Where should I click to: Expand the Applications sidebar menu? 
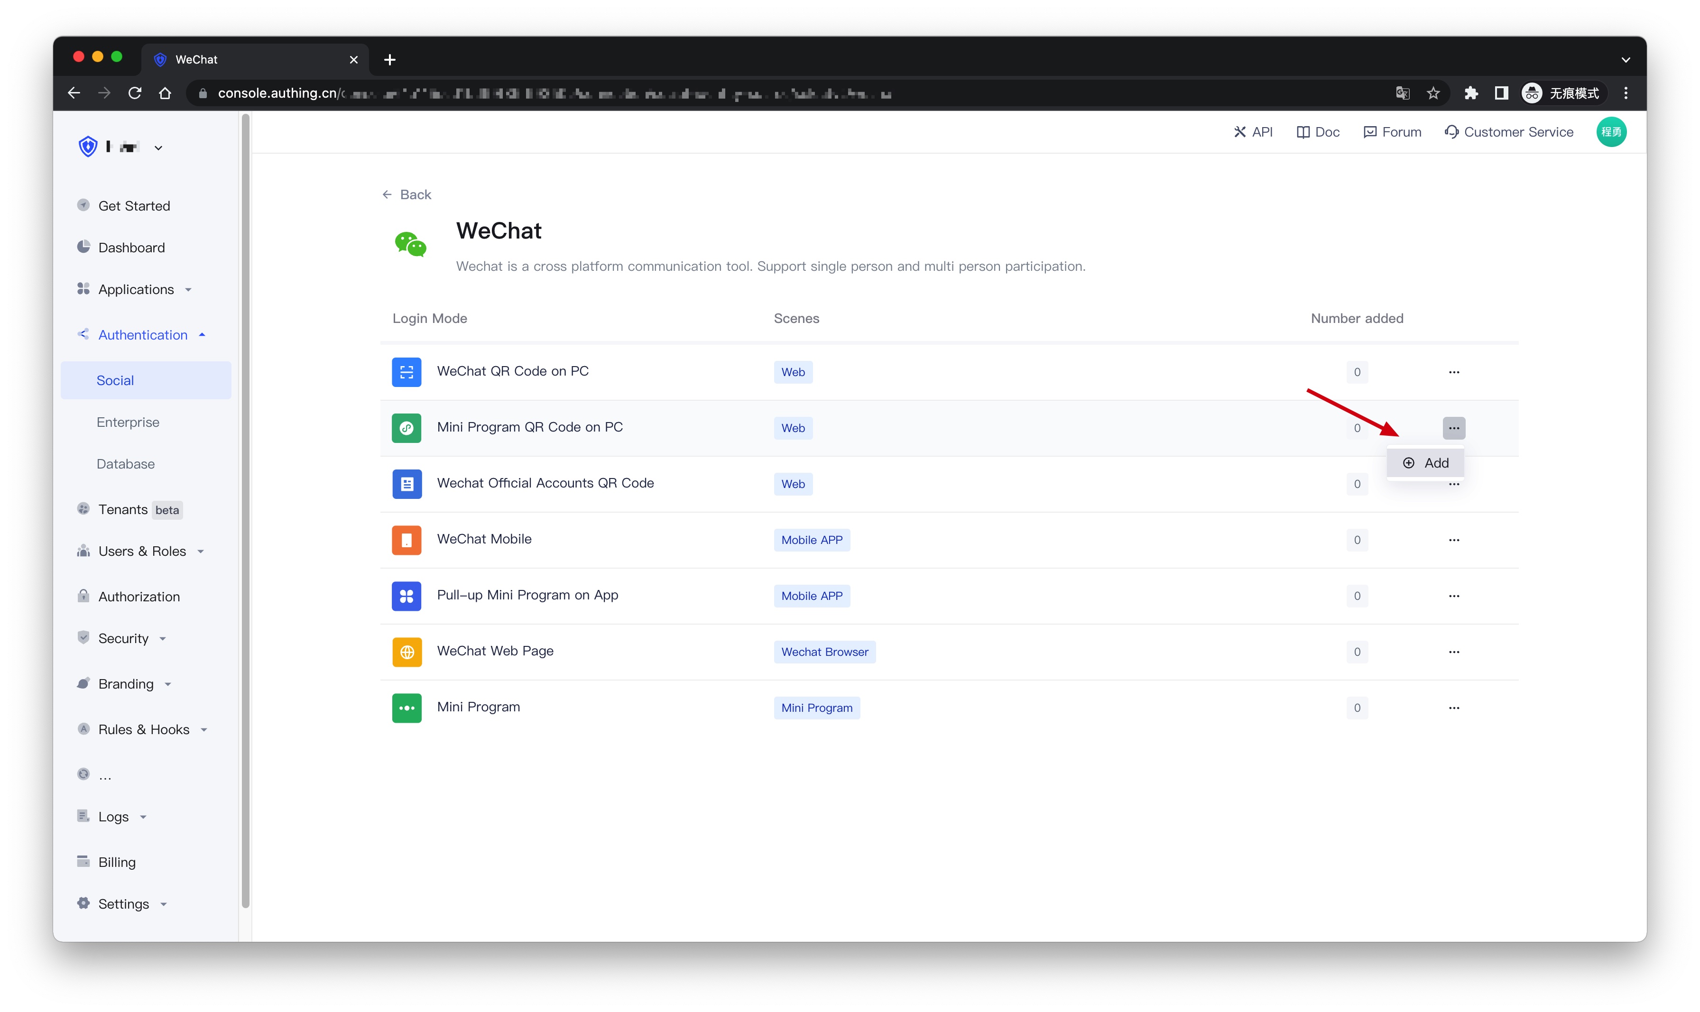click(x=136, y=289)
